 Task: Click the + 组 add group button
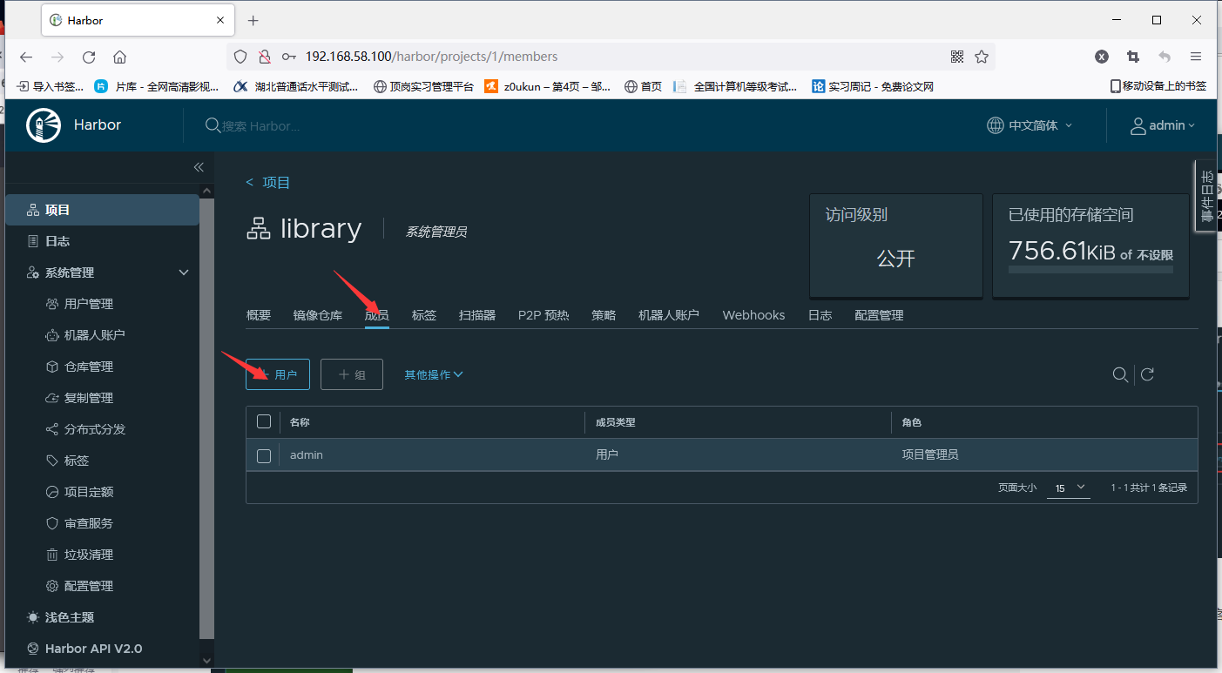point(352,374)
